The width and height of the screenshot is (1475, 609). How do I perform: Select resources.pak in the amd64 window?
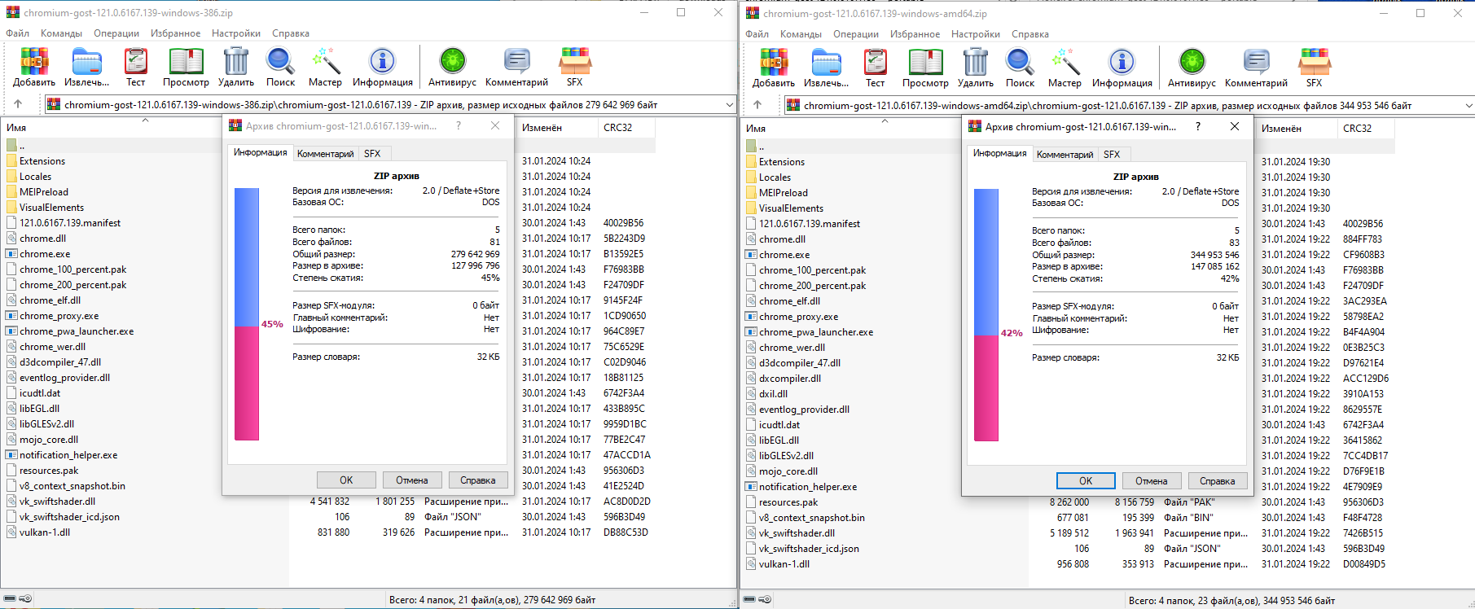(788, 502)
